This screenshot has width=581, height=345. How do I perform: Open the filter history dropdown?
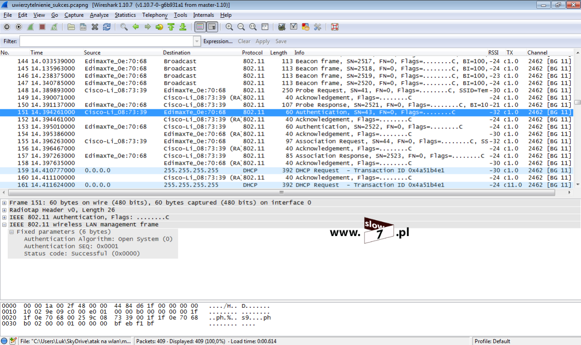pyautogui.click(x=197, y=41)
